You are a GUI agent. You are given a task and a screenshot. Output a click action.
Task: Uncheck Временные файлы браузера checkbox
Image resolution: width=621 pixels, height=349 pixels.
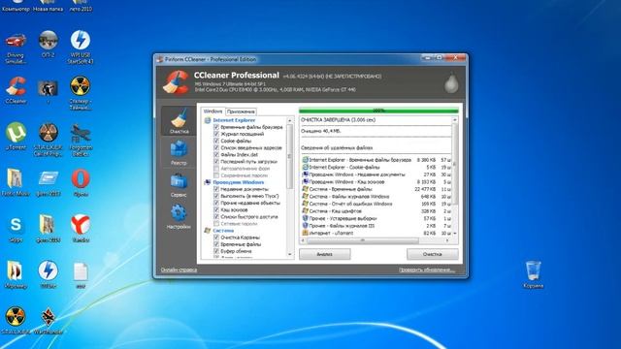click(216, 127)
